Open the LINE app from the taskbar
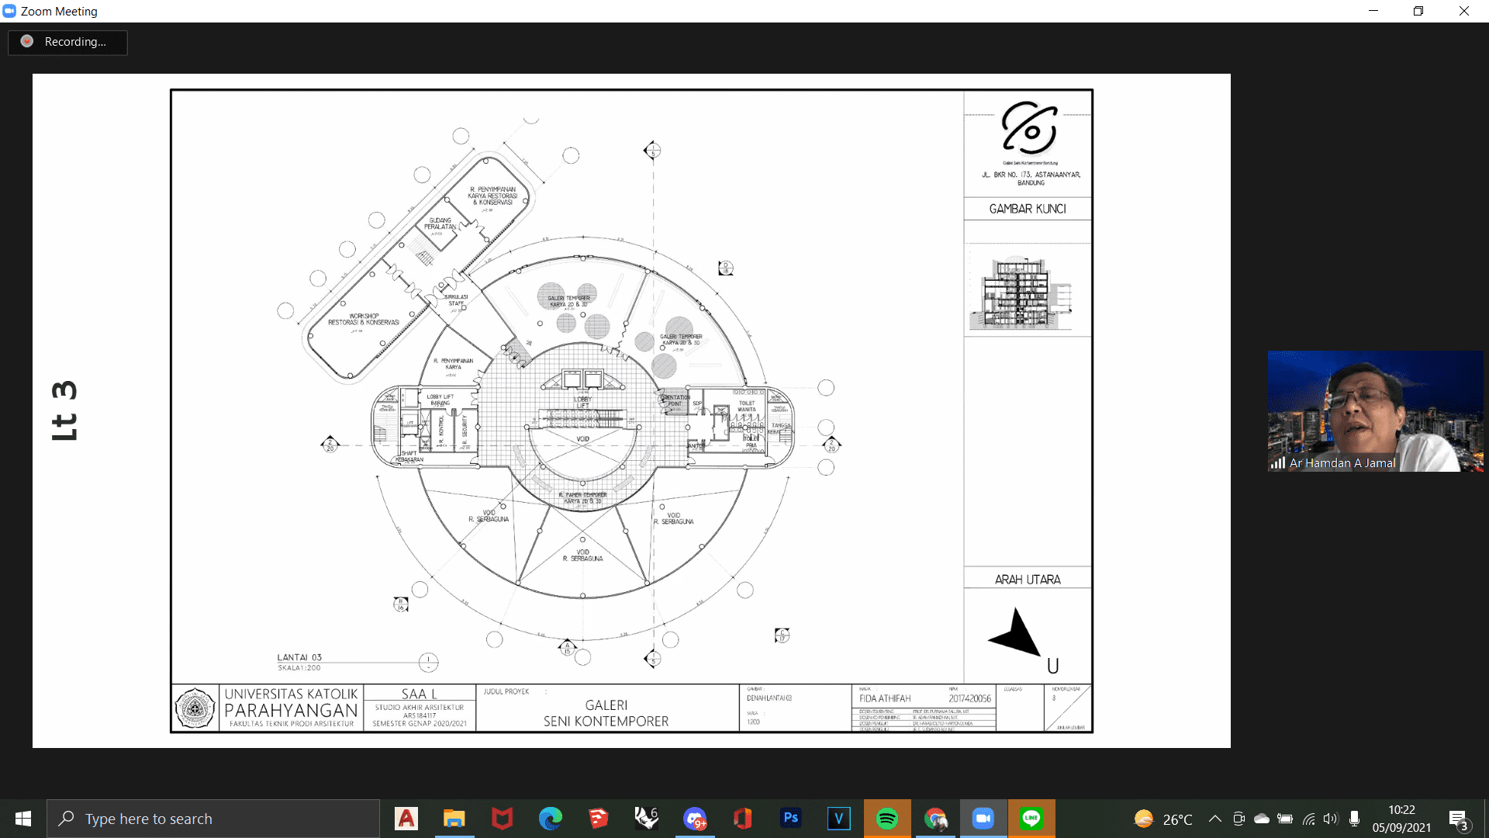This screenshot has width=1489, height=838. (x=1031, y=819)
